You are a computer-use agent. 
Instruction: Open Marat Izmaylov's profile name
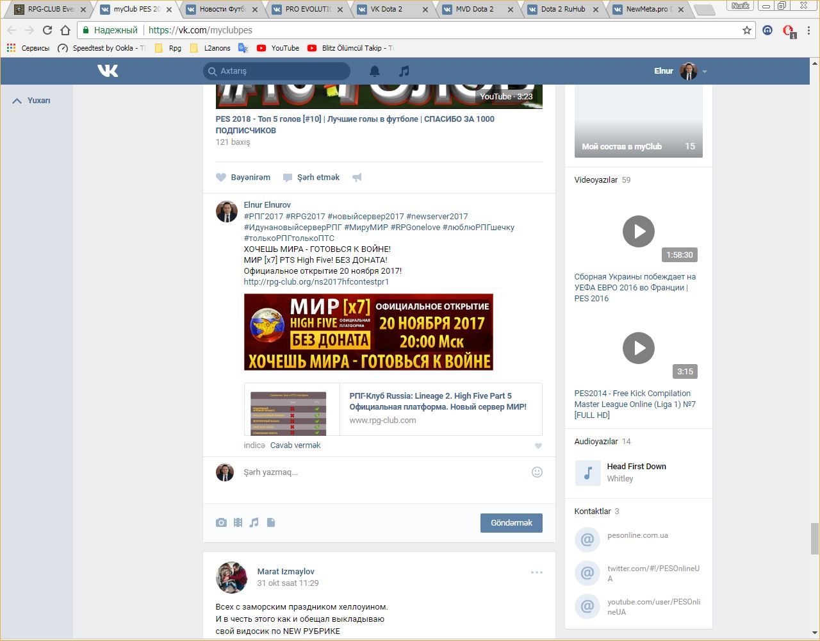pos(286,572)
